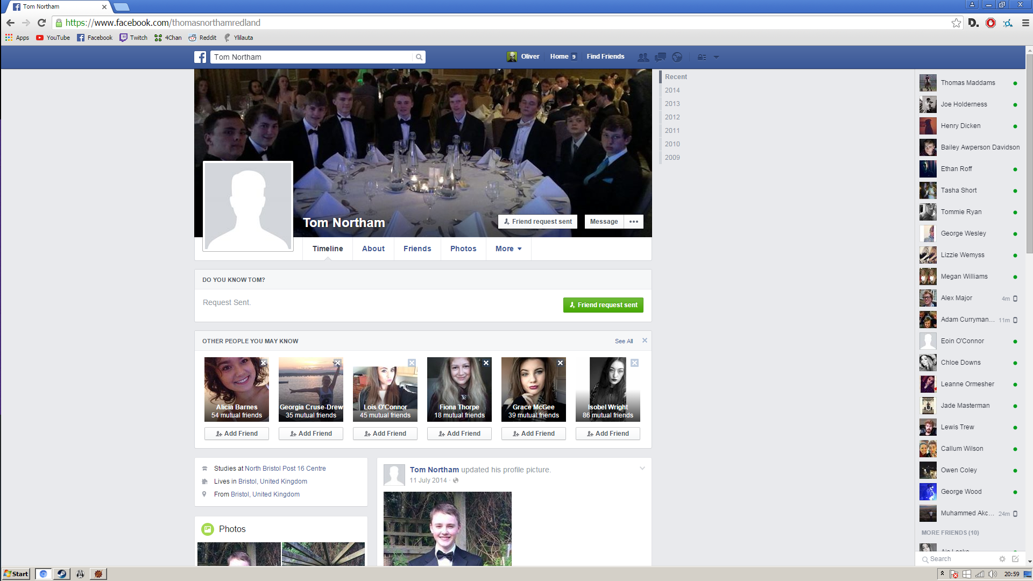The height and width of the screenshot is (581, 1033).
Task: Jump to 2009 on the timeline
Action: (x=672, y=158)
